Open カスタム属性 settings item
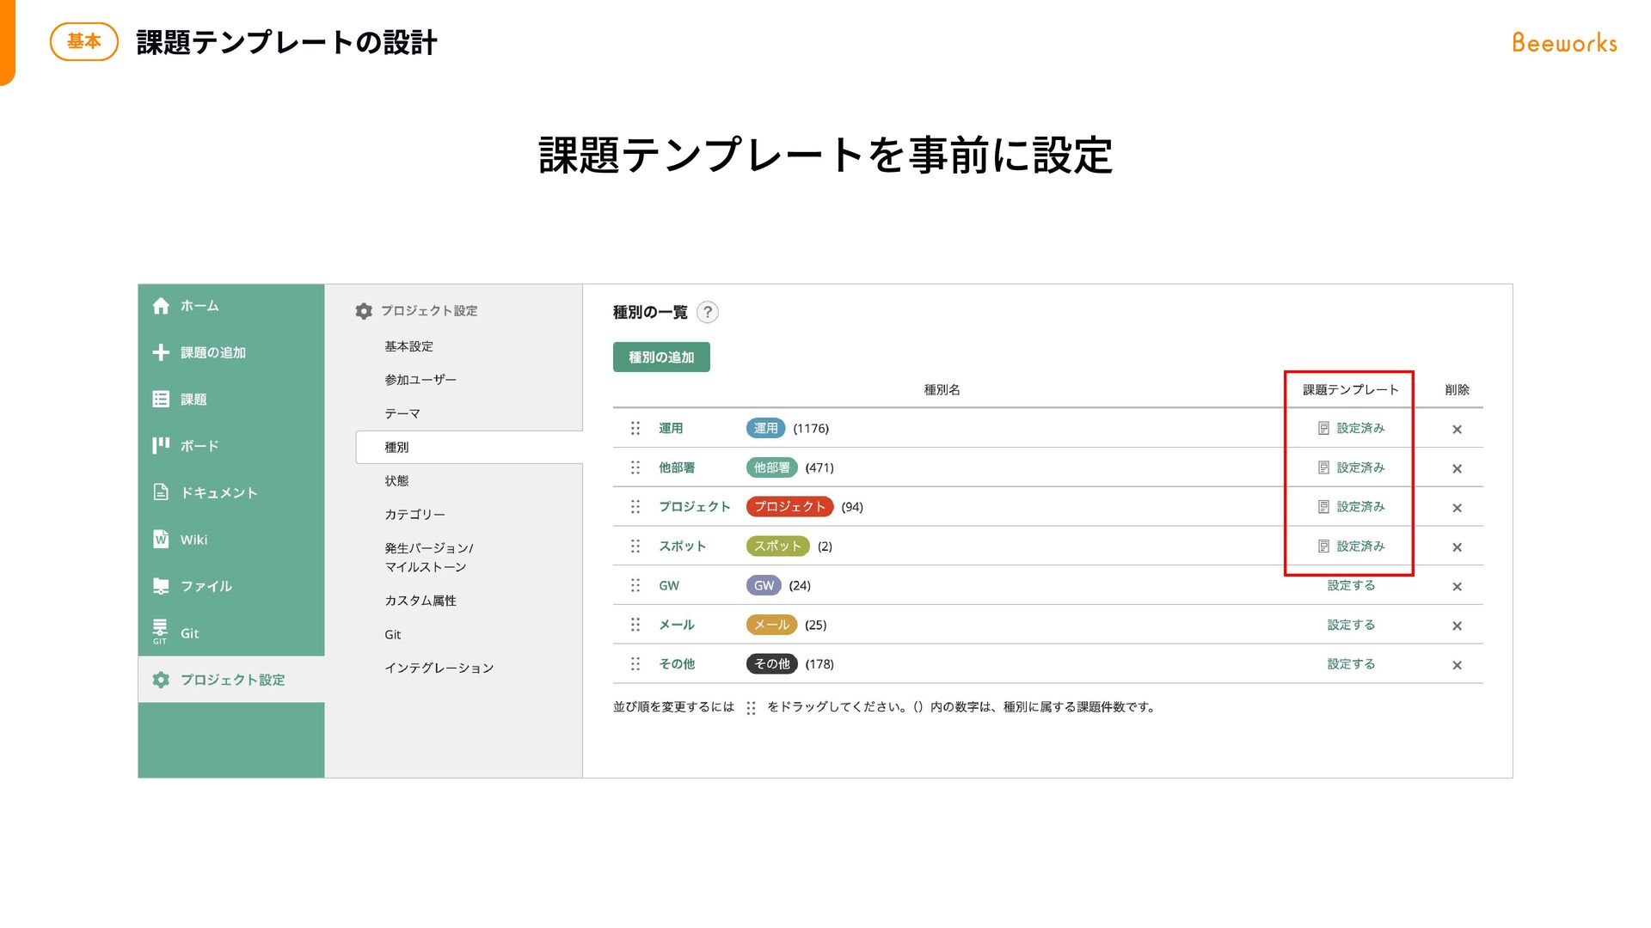Screen dimensions: 1651x928 pos(420,601)
